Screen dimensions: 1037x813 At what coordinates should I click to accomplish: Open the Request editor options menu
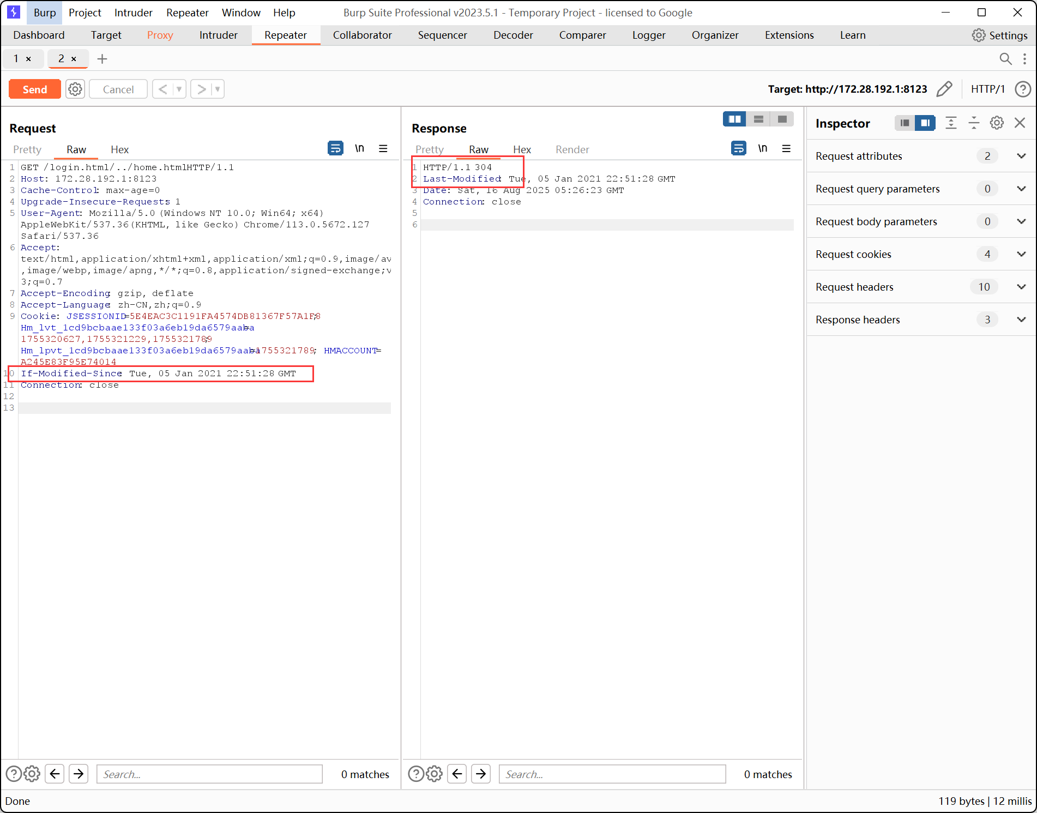pos(383,148)
